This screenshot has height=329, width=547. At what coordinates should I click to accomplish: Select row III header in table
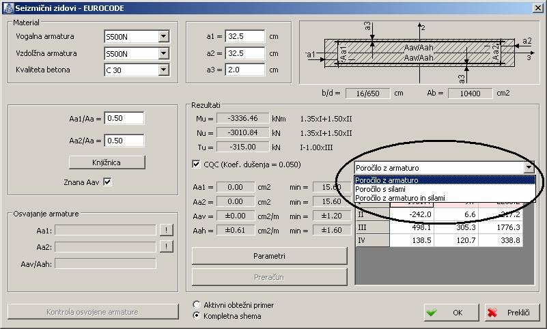tap(373, 227)
